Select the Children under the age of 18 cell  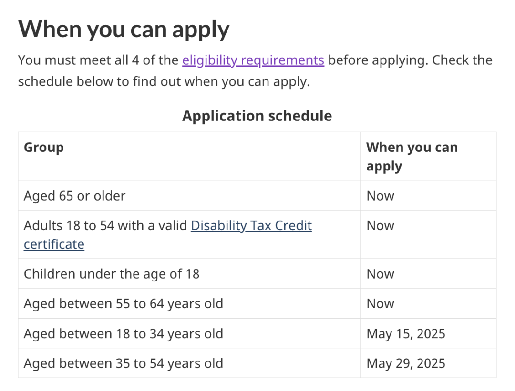click(189, 273)
